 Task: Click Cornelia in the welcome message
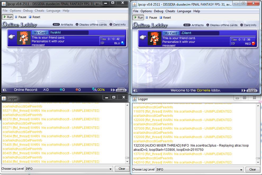pos(203,90)
